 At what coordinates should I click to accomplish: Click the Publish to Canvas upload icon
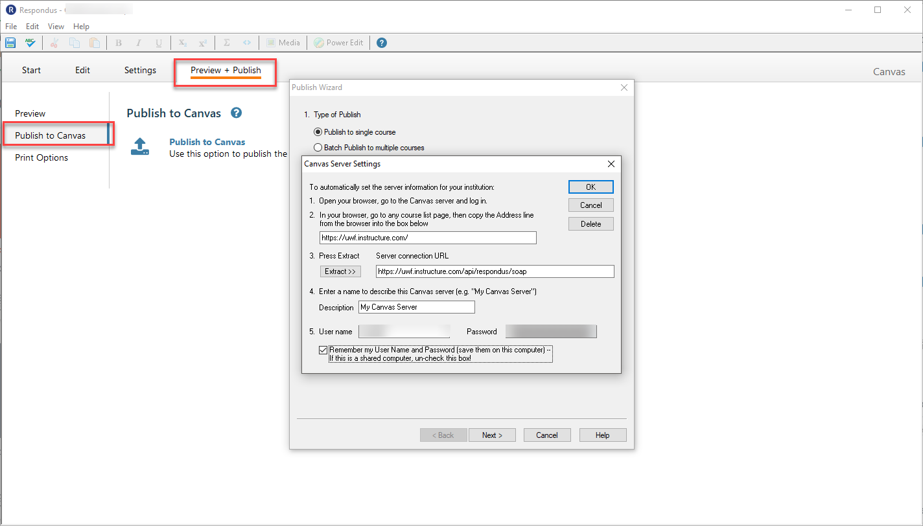[140, 146]
